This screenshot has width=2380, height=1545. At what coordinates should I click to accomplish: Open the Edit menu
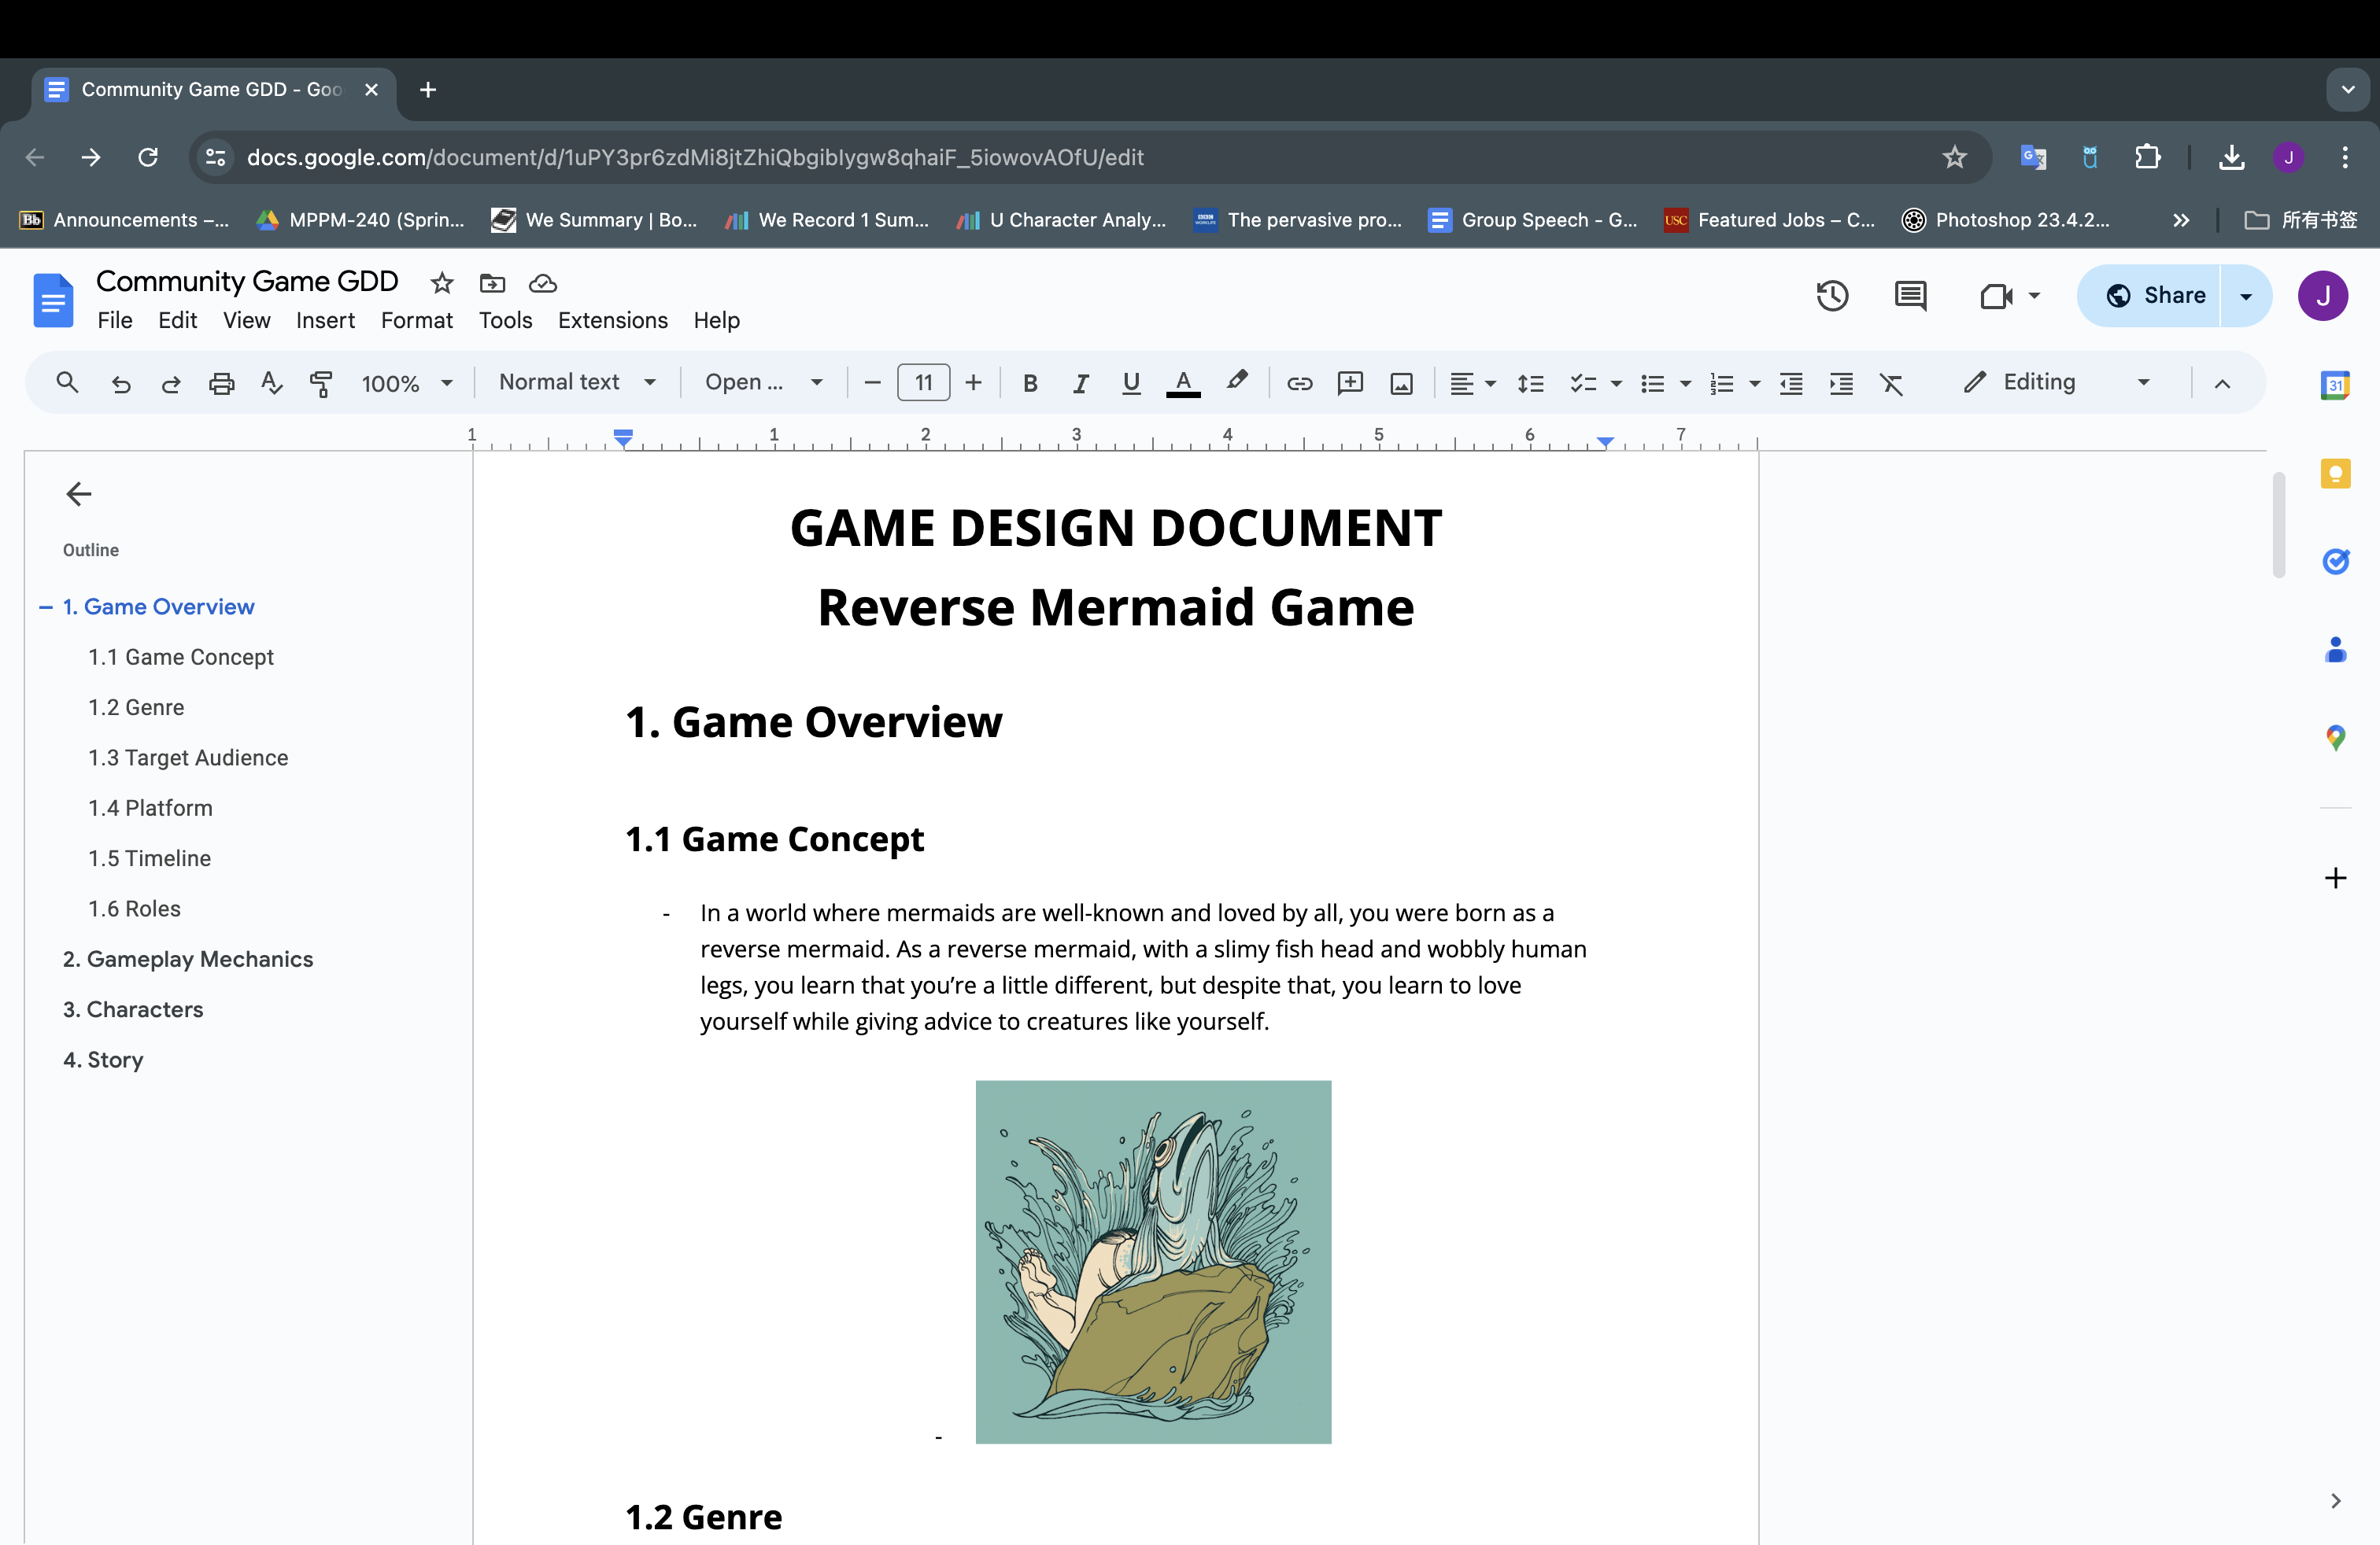pos(177,320)
